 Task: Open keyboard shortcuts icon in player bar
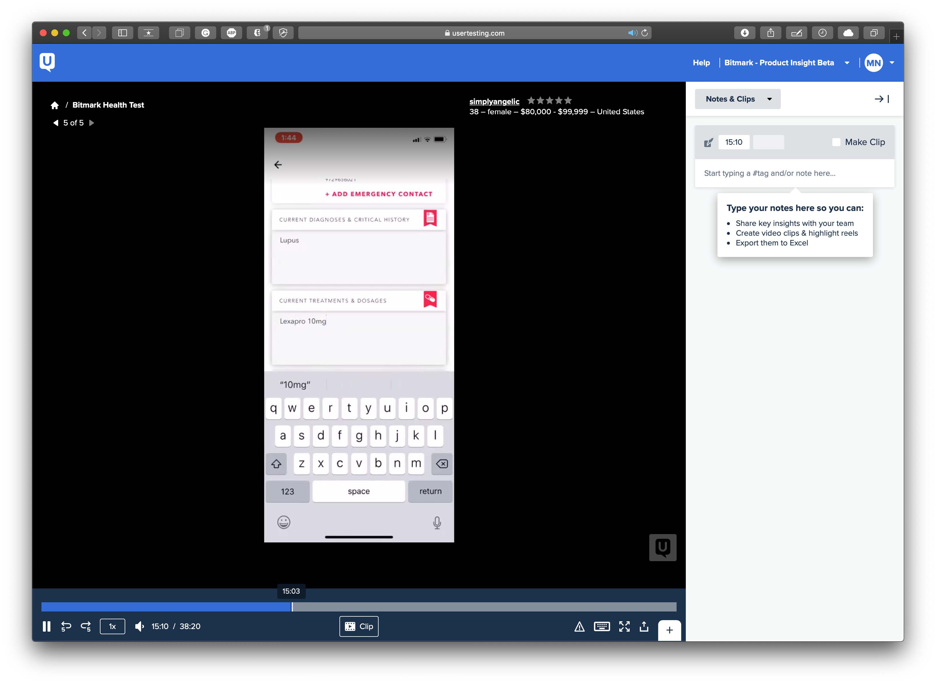[x=601, y=626]
